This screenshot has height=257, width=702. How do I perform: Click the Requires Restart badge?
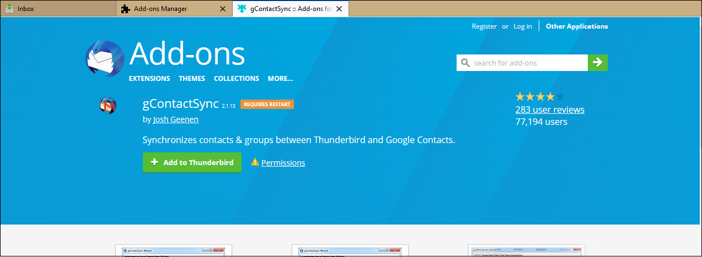267,105
